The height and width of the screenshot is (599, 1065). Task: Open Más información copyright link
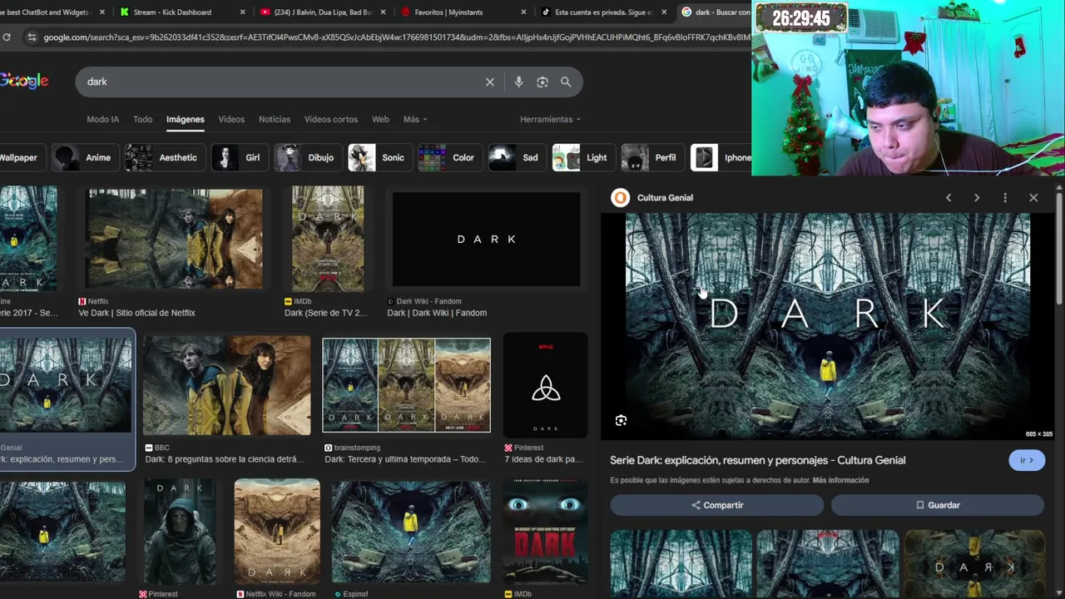tap(840, 480)
